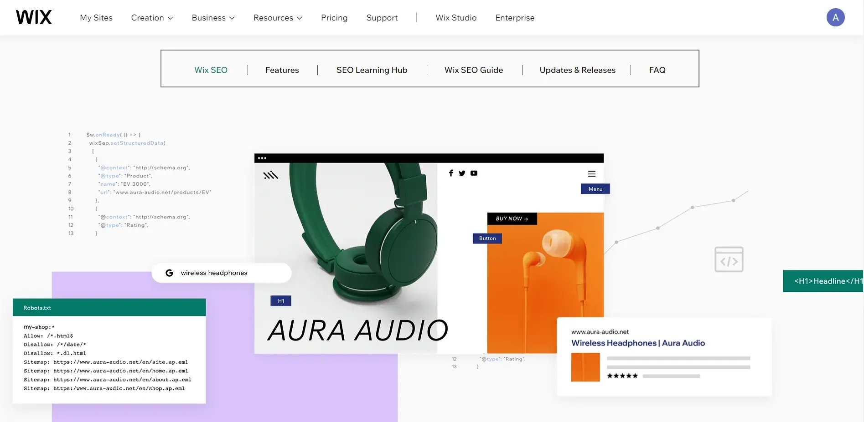Click the '@type: Product' code line
This screenshot has width=864, height=422.
(x=125, y=176)
